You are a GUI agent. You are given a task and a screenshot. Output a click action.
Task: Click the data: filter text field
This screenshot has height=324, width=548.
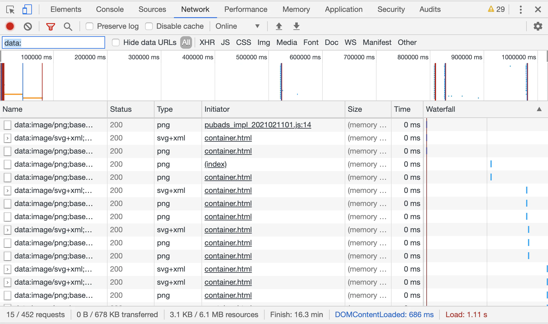pyautogui.click(x=53, y=43)
